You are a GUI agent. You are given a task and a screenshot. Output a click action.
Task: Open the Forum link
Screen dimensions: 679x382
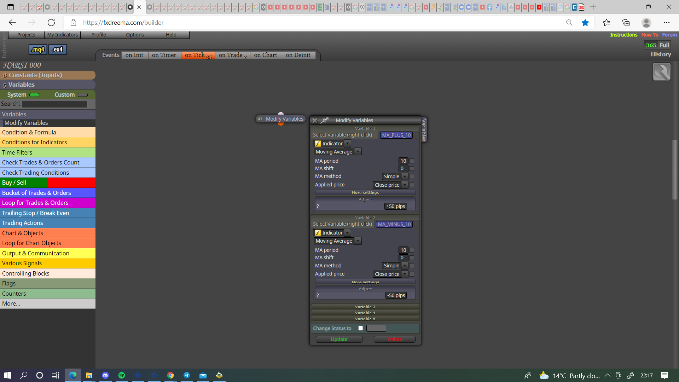tap(669, 35)
